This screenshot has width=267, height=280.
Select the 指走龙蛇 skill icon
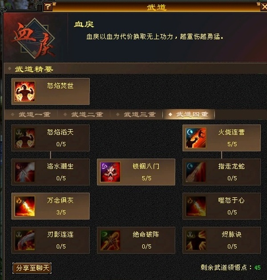pos(196,172)
